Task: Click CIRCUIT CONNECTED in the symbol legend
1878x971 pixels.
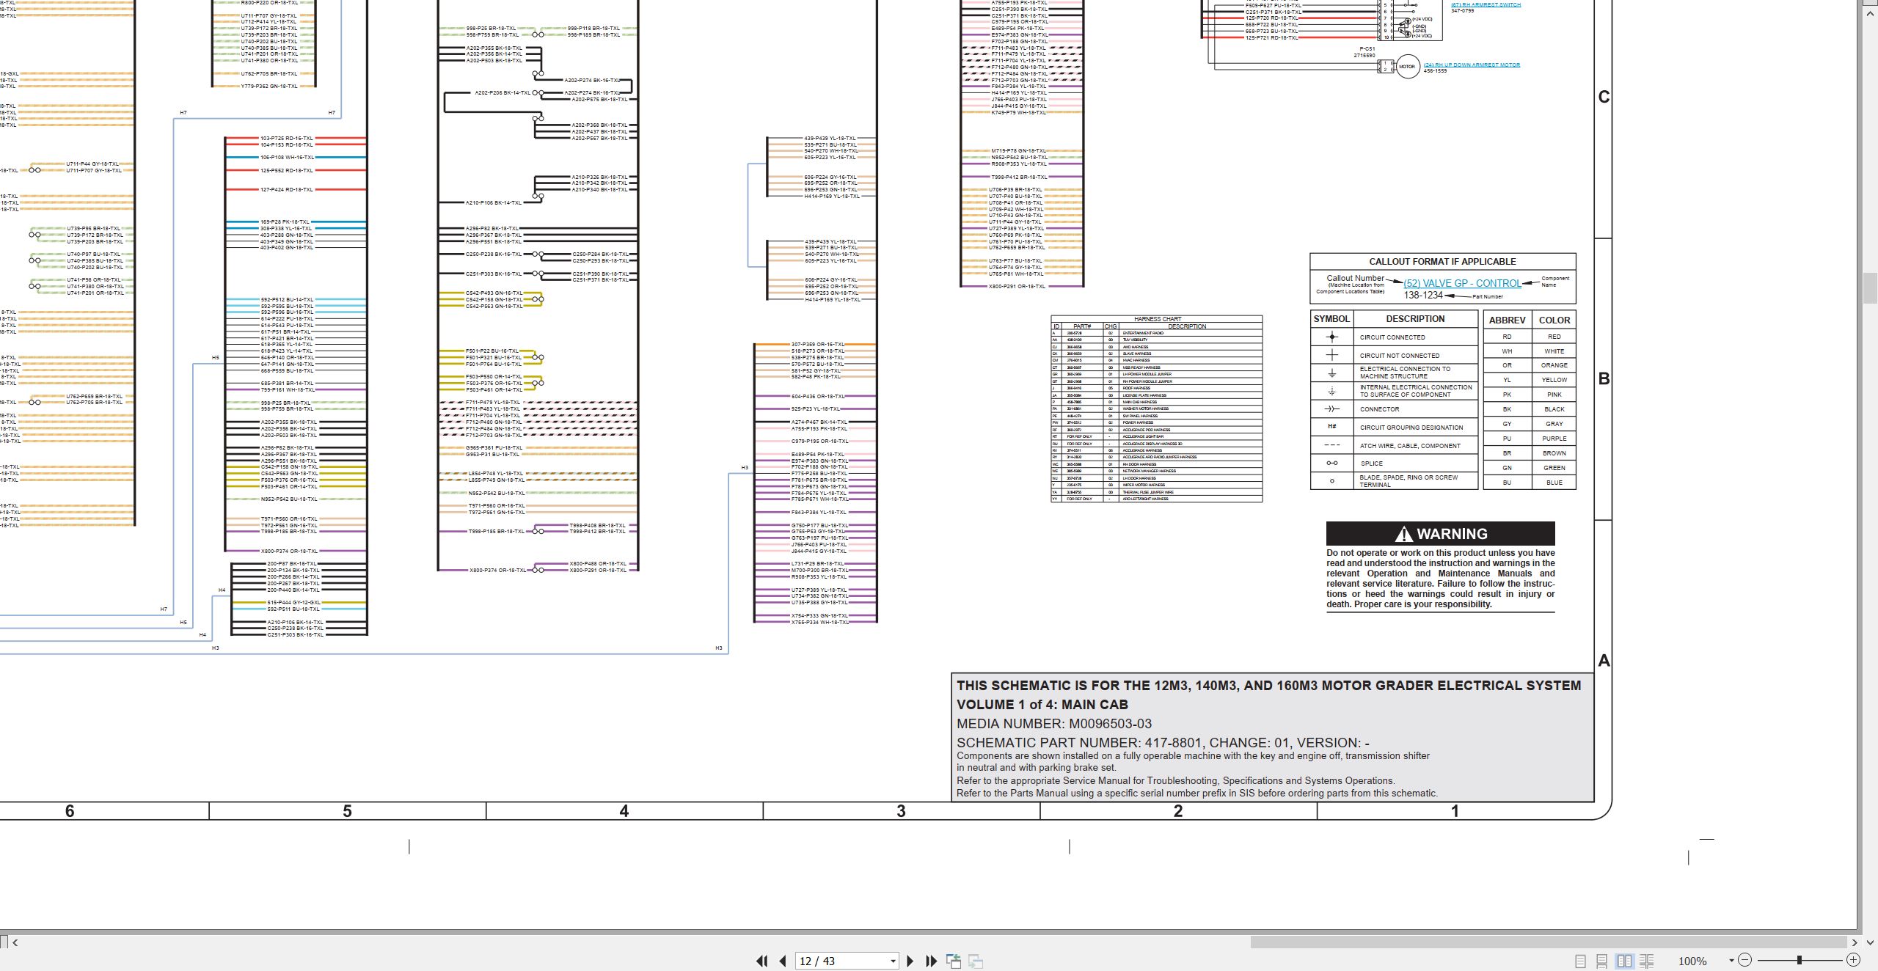Action: click(x=1392, y=337)
